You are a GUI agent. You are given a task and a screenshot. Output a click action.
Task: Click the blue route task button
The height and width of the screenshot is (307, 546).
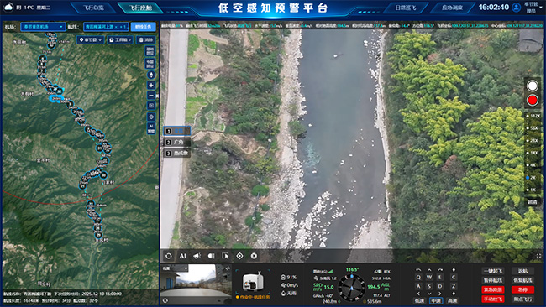143,27
